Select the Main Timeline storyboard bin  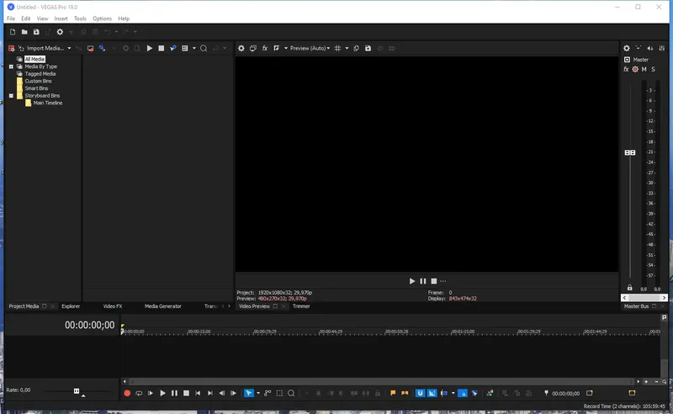coord(48,103)
